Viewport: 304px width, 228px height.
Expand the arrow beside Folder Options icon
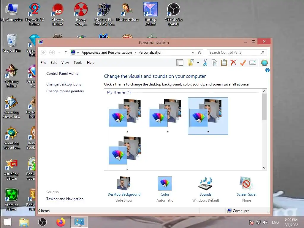tap(198, 63)
